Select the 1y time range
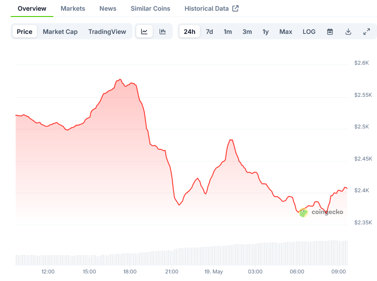377x281 pixels. [266, 32]
